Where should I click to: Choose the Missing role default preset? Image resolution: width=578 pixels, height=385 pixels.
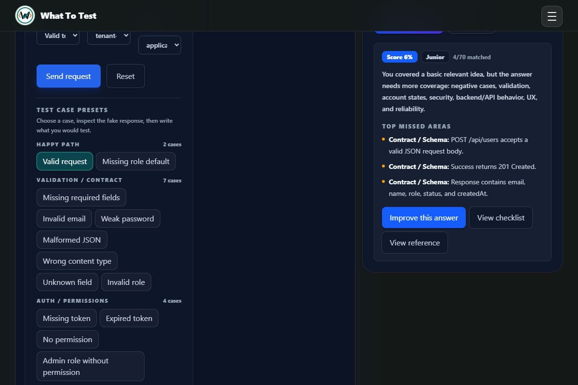[136, 161]
